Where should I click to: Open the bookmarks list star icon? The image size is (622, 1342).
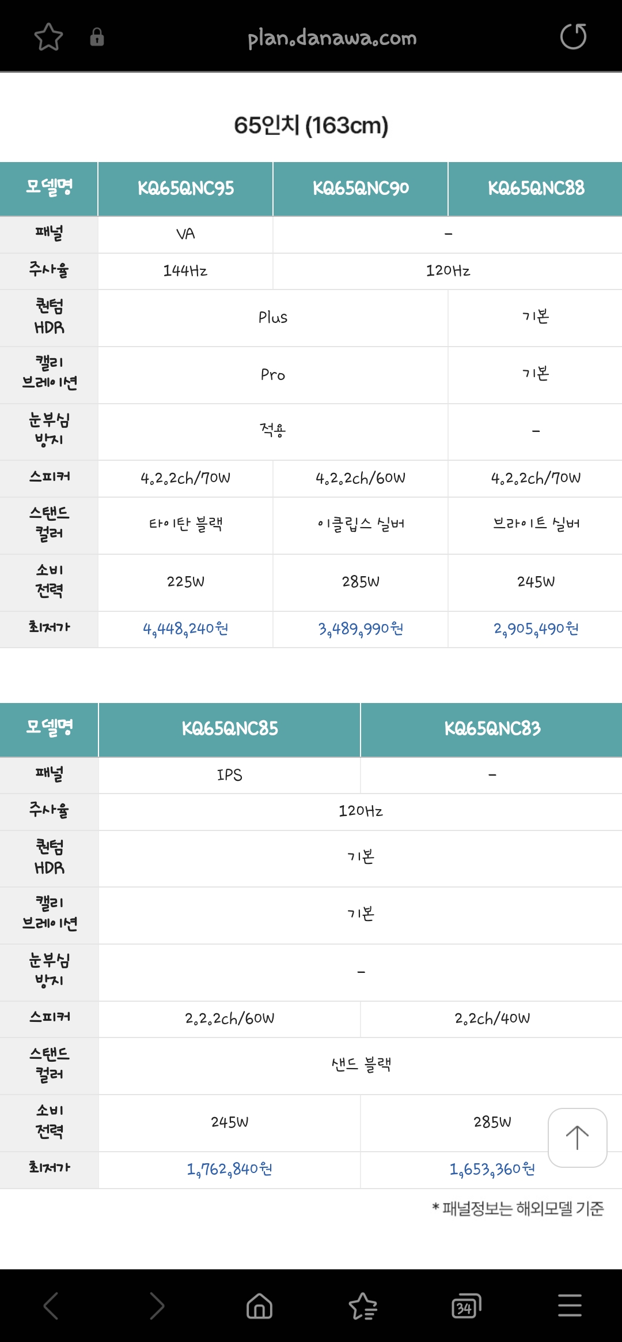coord(363,1306)
